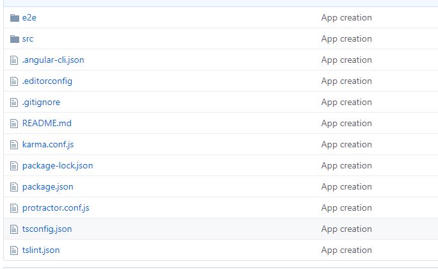Image resolution: width=438 pixels, height=269 pixels.
Task: View the README.md file
Action: (x=47, y=124)
